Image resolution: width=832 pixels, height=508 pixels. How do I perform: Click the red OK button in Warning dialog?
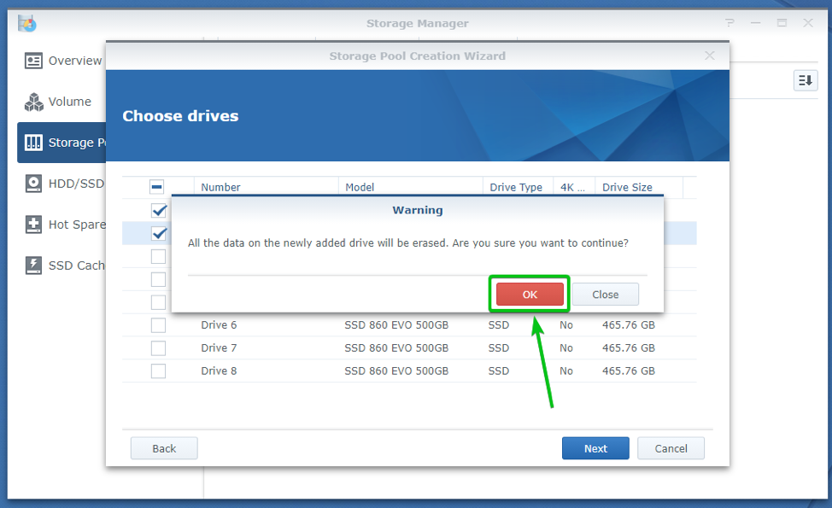coord(530,295)
